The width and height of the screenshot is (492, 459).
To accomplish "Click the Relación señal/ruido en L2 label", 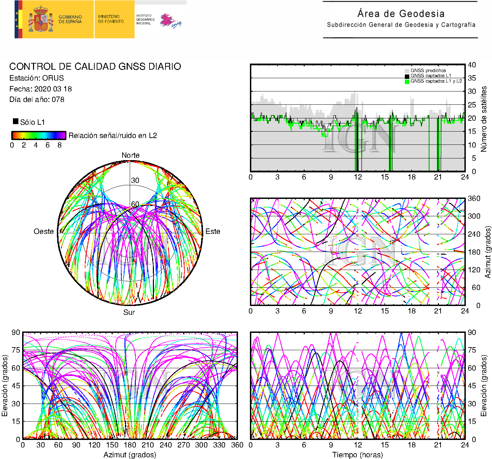I will pyautogui.click(x=113, y=135).
